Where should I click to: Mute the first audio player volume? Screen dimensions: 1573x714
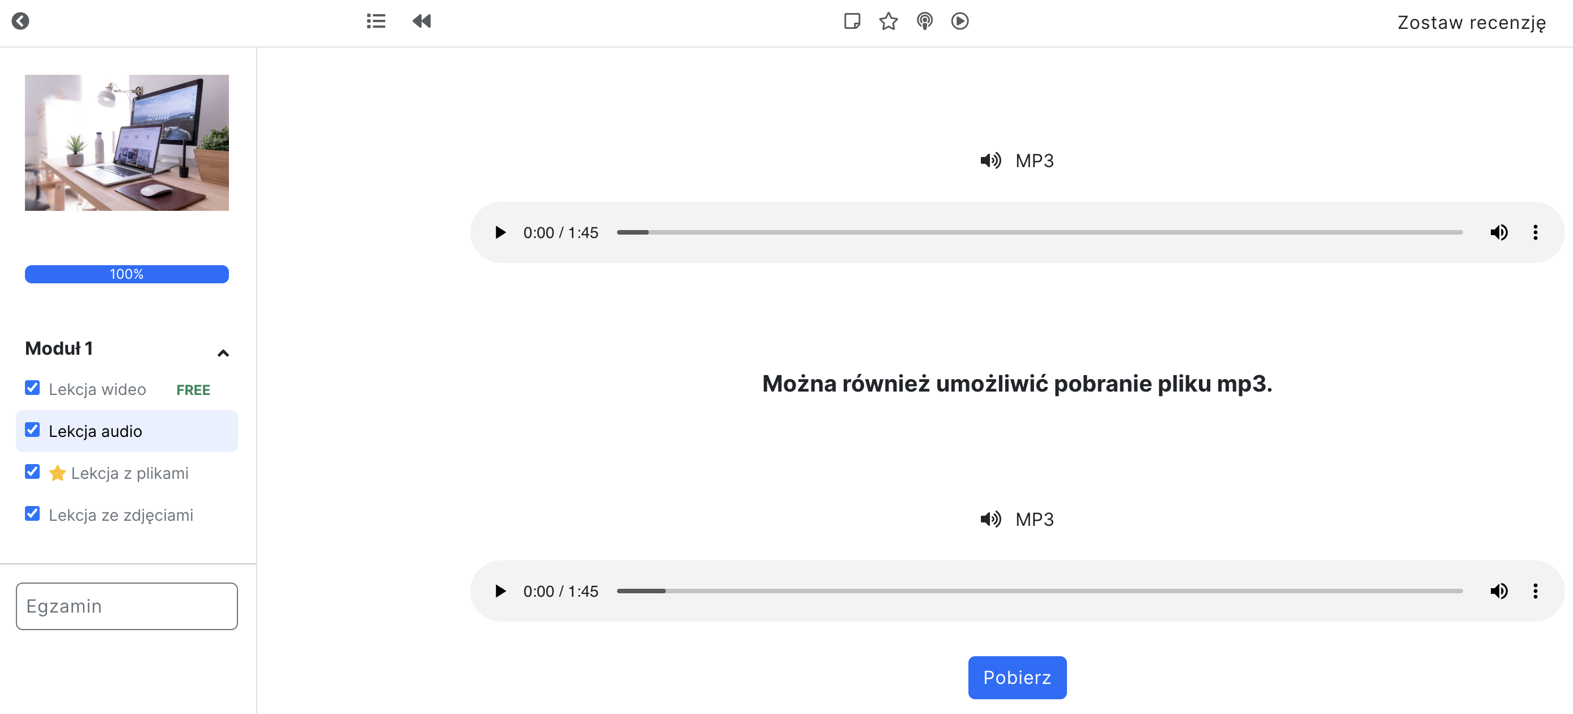coord(1499,232)
